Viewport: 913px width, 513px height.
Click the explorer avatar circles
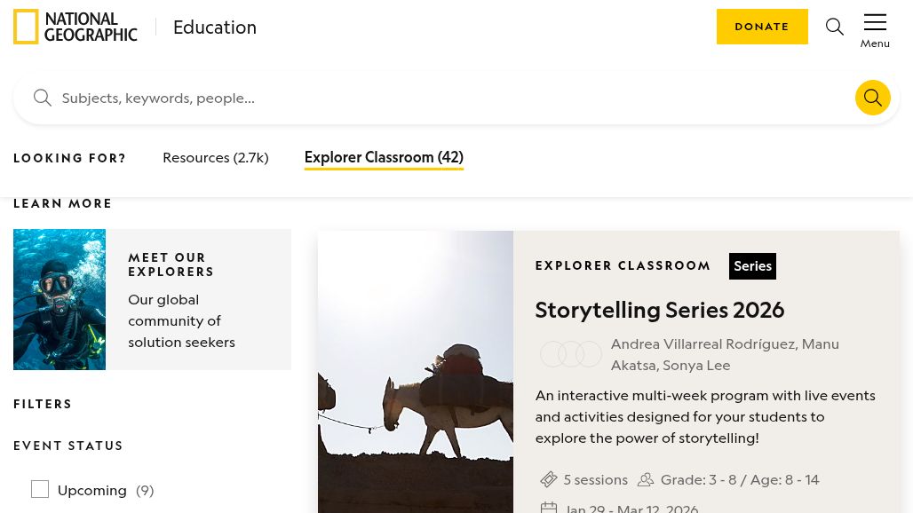[x=570, y=354]
